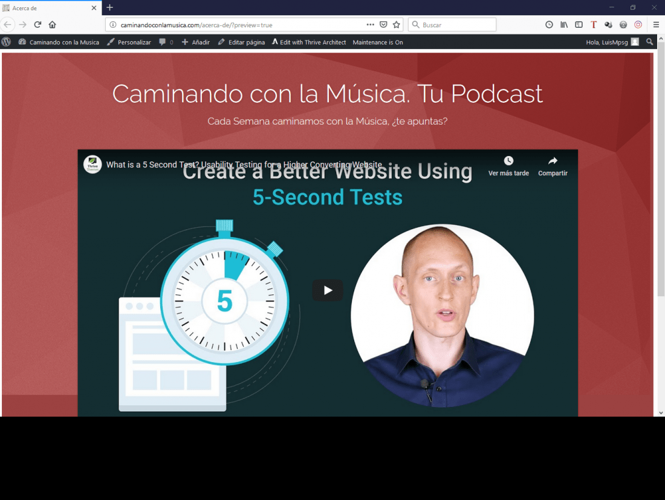Click Edit with Thrive Architect

(x=309, y=42)
